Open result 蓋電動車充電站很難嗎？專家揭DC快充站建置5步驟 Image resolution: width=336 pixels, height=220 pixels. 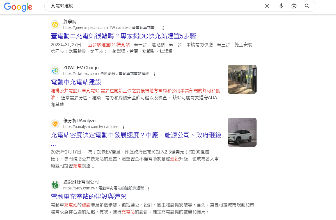click(x=124, y=36)
